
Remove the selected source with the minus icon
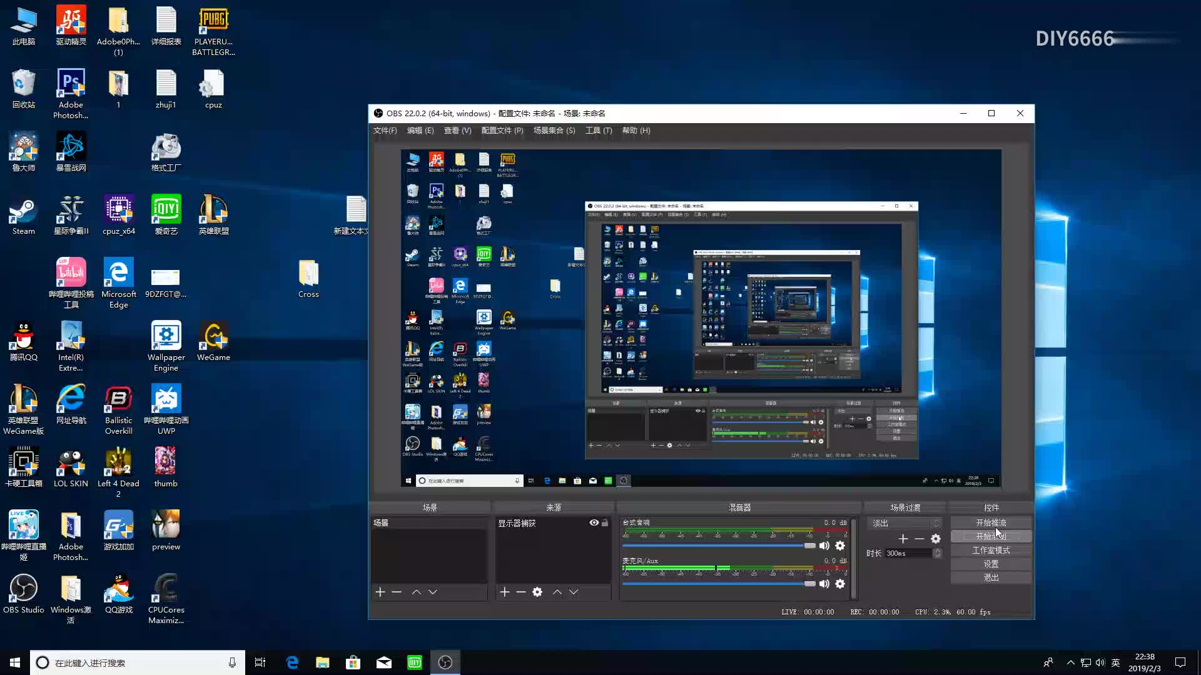[x=521, y=592]
